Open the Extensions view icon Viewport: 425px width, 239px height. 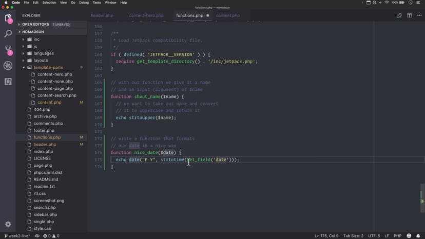click(8, 81)
